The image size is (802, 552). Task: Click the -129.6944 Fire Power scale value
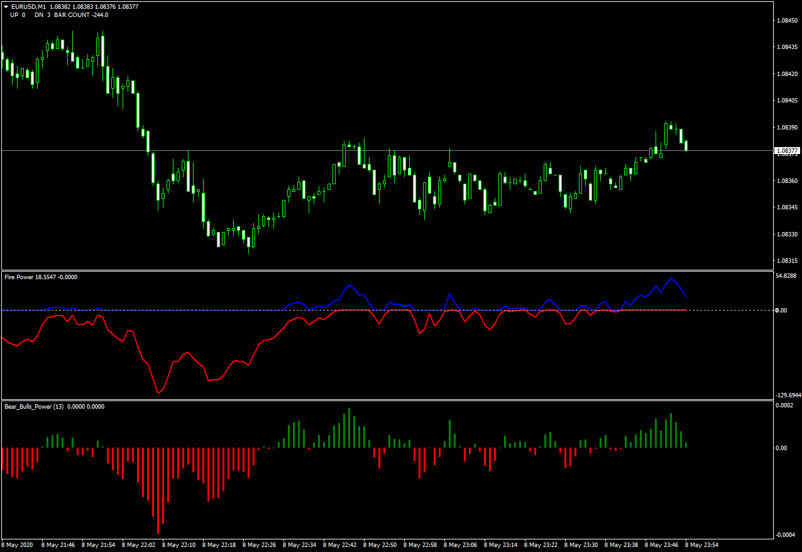point(788,395)
